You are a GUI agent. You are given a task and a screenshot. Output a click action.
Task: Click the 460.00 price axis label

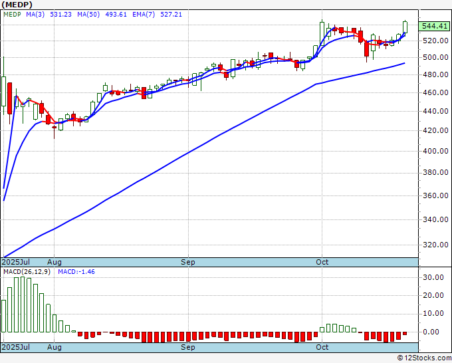click(x=435, y=92)
